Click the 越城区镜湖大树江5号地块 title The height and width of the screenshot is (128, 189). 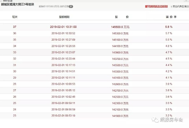[18, 4]
